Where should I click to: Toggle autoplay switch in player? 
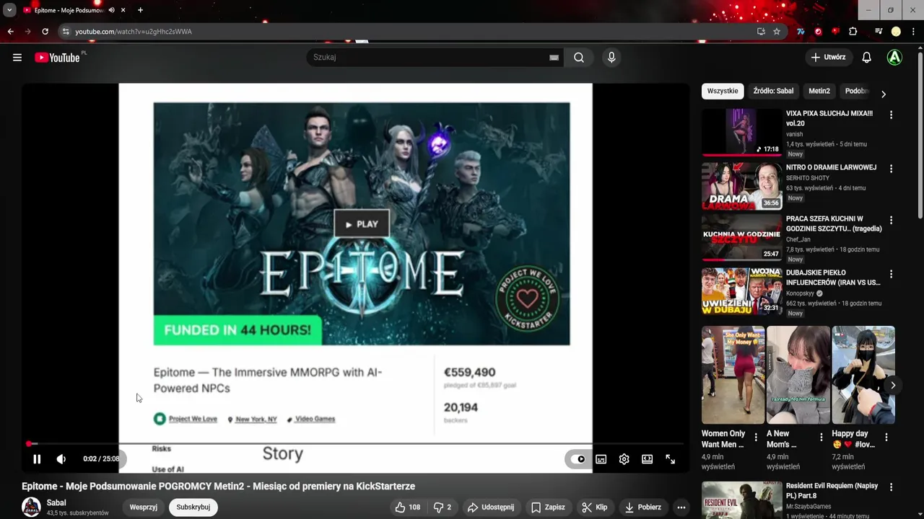point(578,458)
